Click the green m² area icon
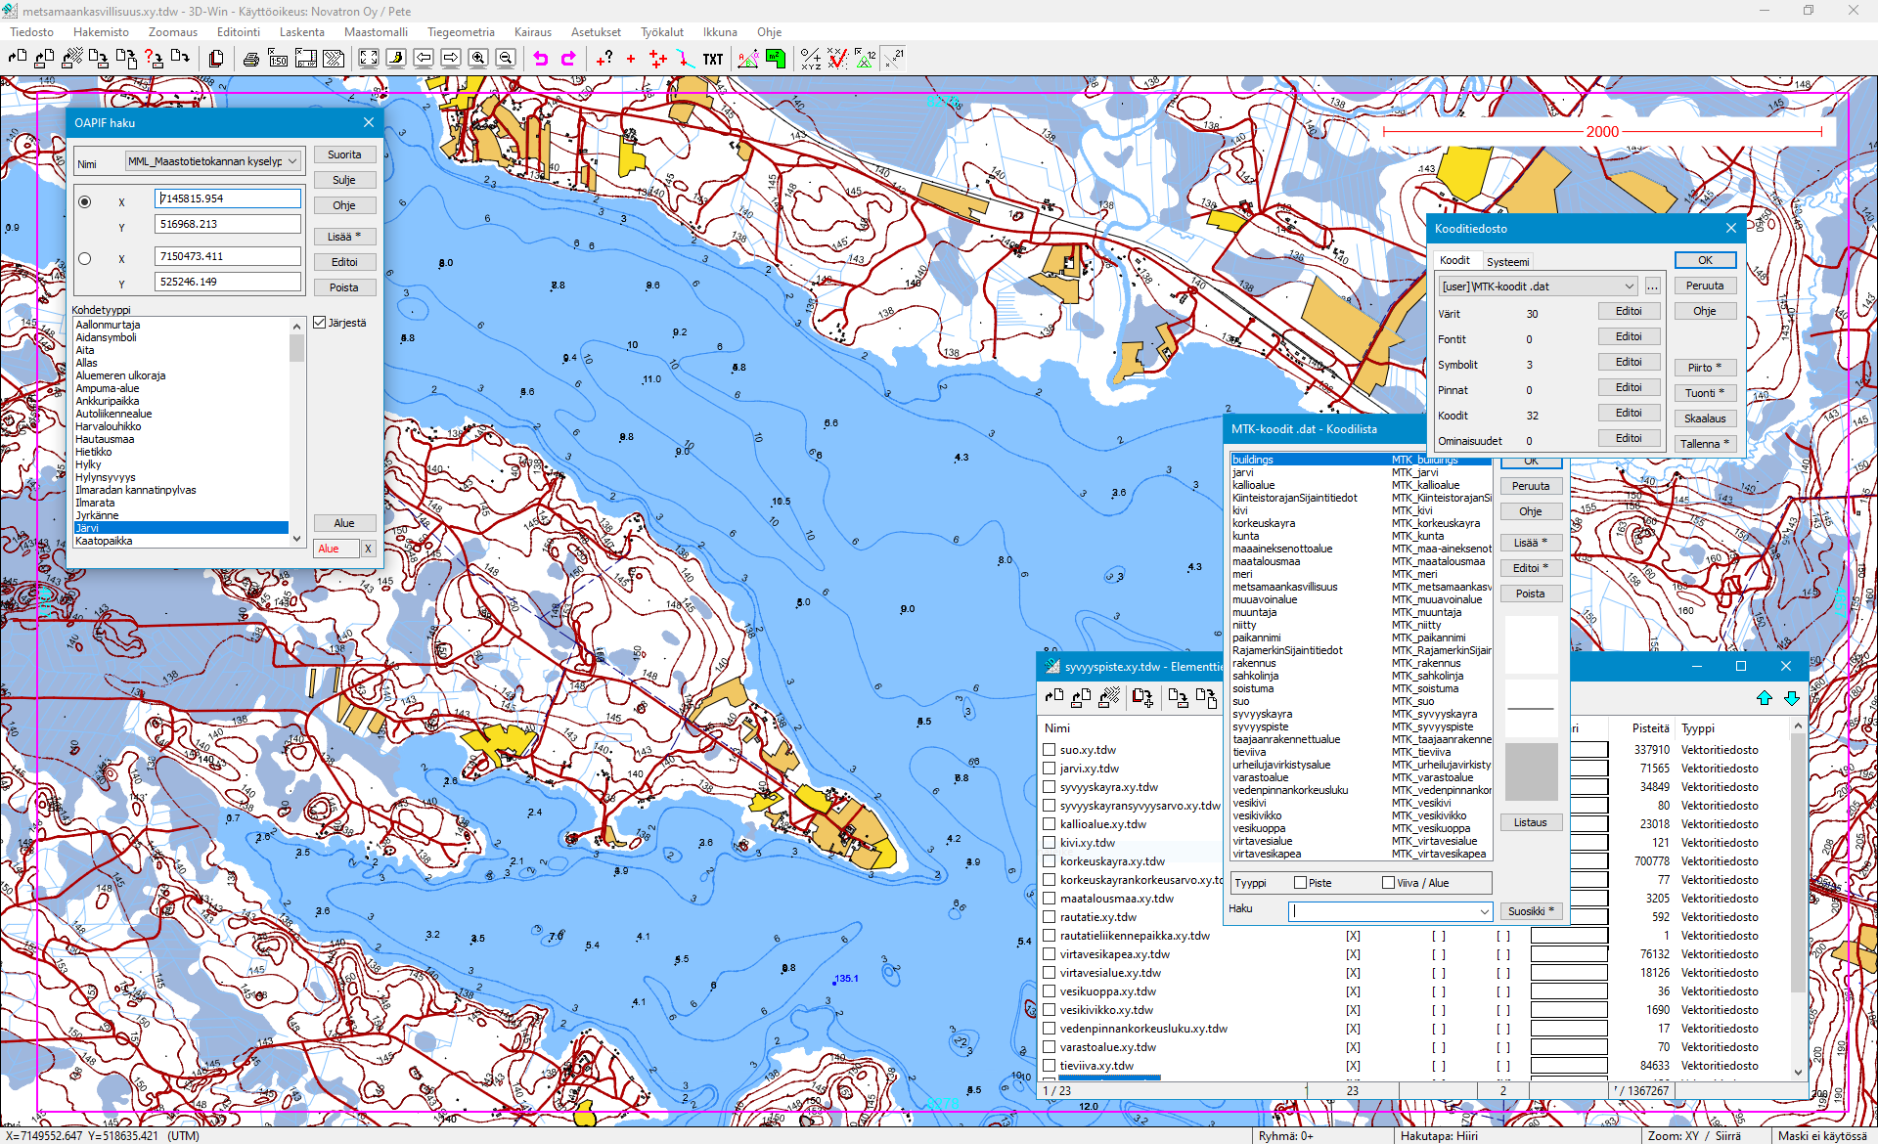The width and height of the screenshot is (1878, 1144). click(776, 59)
